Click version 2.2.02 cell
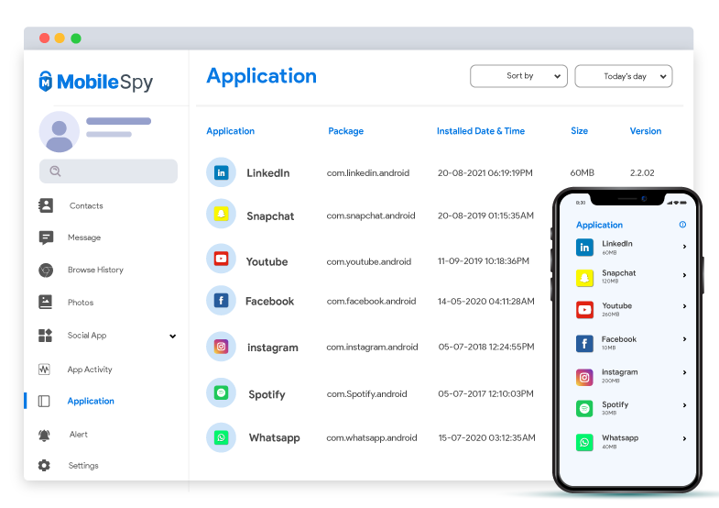 (642, 173)
